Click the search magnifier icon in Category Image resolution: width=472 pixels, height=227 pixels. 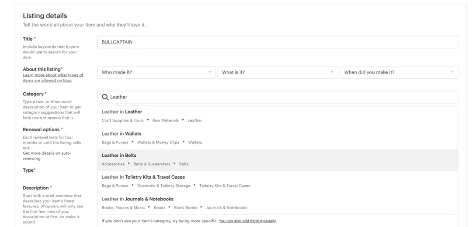coord(105,97)
